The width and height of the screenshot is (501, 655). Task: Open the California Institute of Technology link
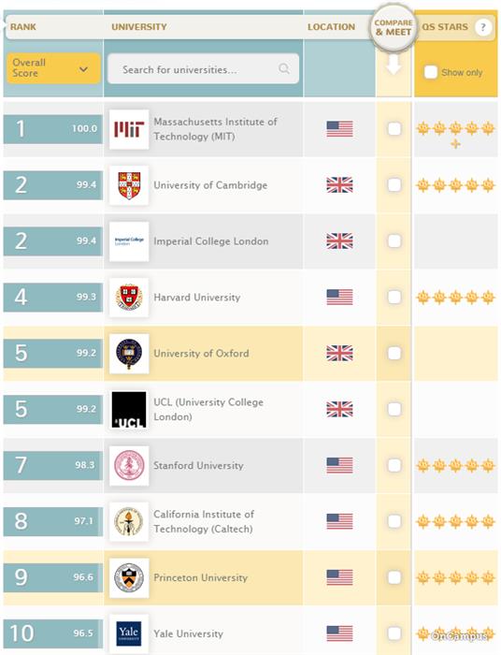pyautogui.click(x=204, y=521)
